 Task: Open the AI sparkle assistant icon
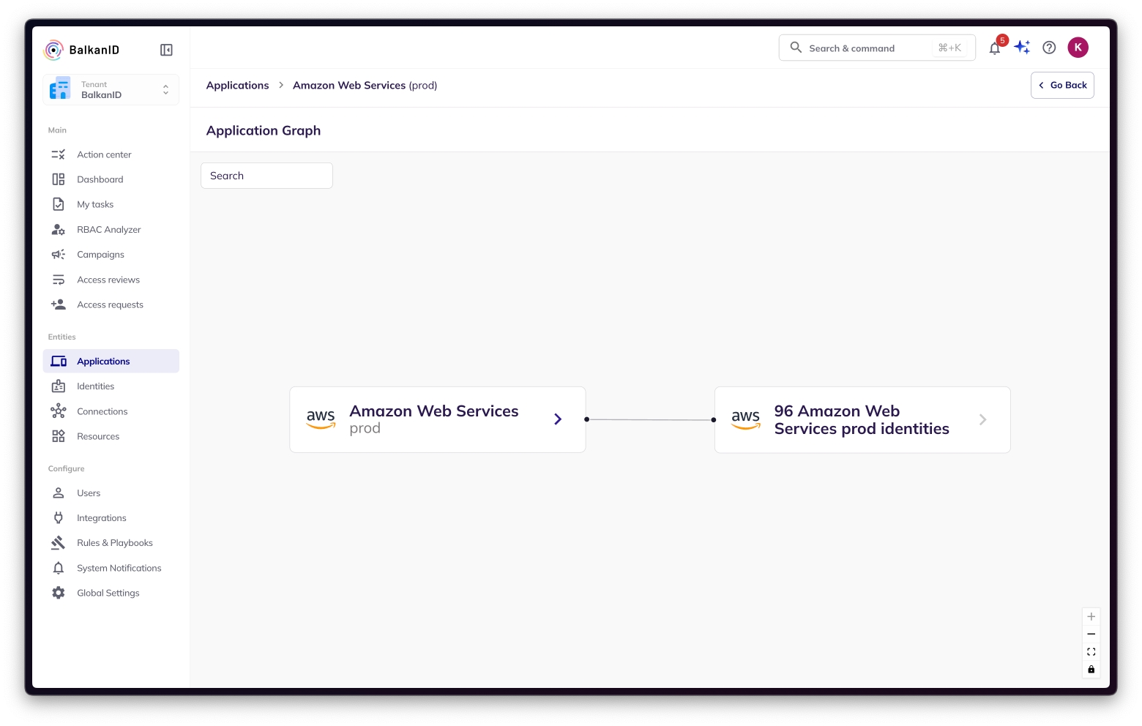pyautogui.click(x=1023, y=48)
